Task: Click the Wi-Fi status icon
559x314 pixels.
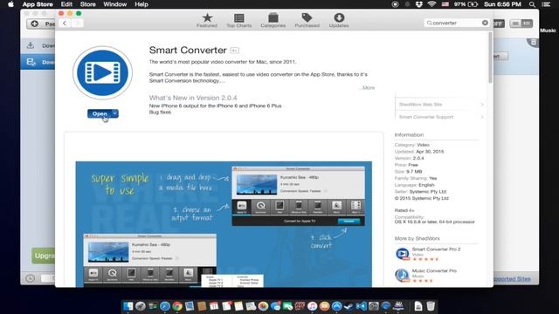Action: [431, 4]
